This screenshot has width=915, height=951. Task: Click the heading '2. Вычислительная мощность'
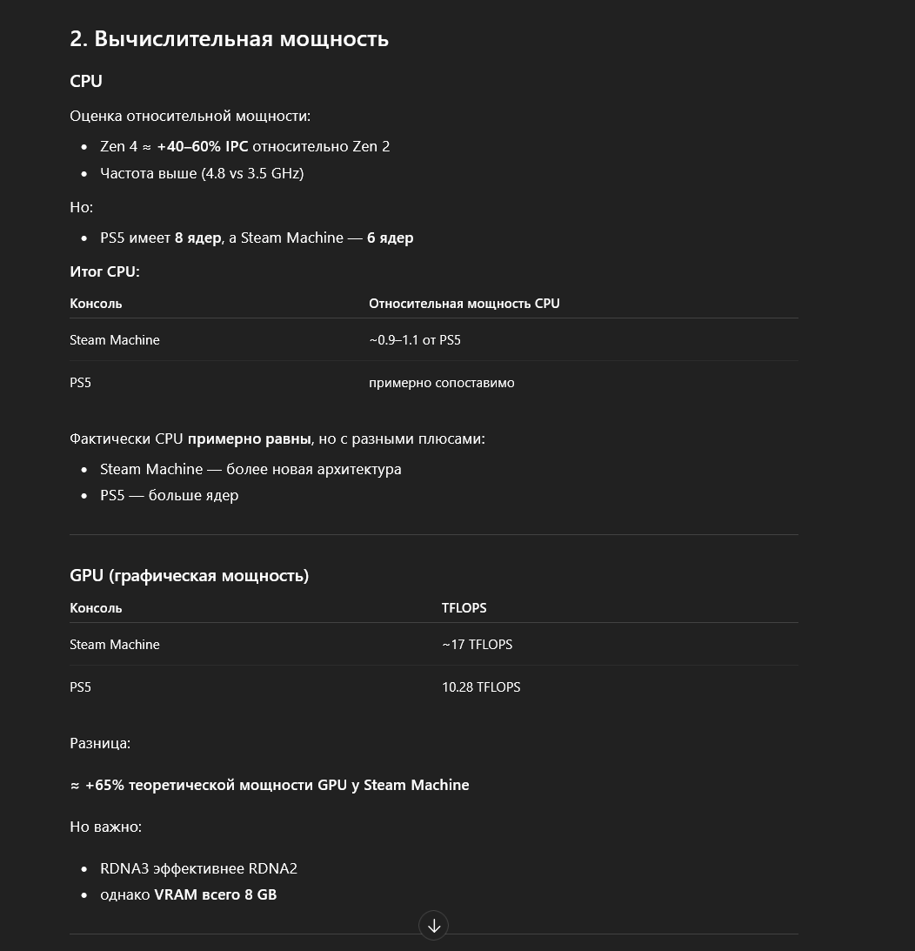click(230, 39)
